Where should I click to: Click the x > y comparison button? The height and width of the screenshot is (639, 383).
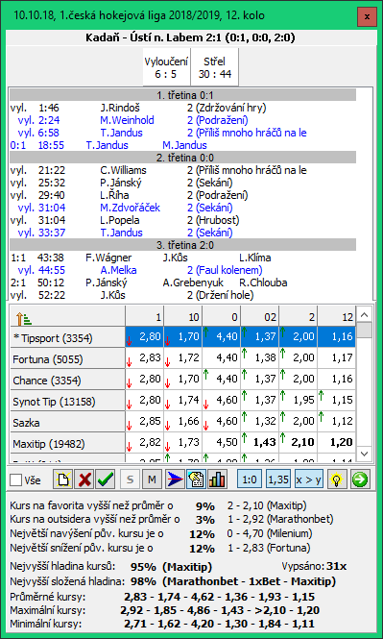point(308,480)
